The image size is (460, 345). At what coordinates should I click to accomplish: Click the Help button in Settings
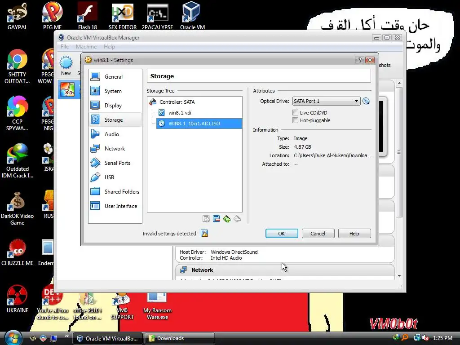click(354, 234)
